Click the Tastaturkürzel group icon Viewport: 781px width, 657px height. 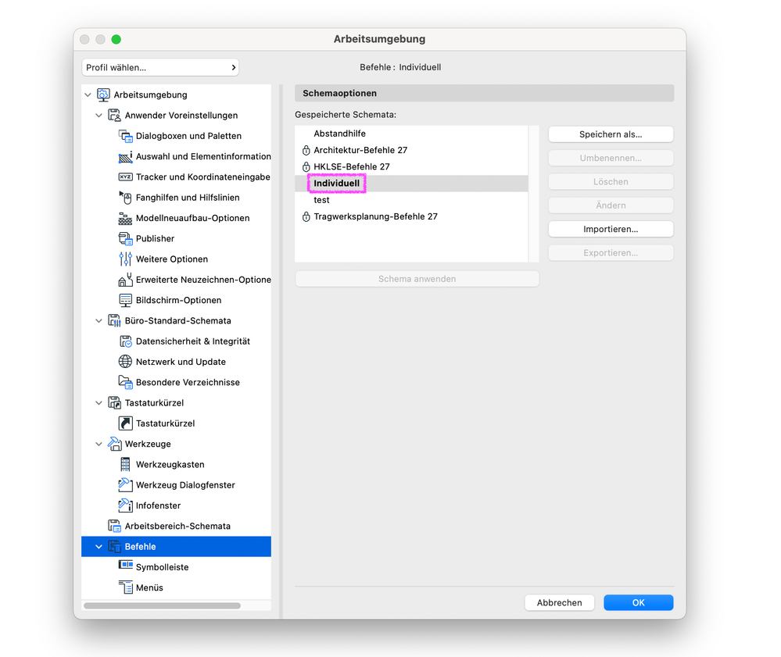point(115,403)
